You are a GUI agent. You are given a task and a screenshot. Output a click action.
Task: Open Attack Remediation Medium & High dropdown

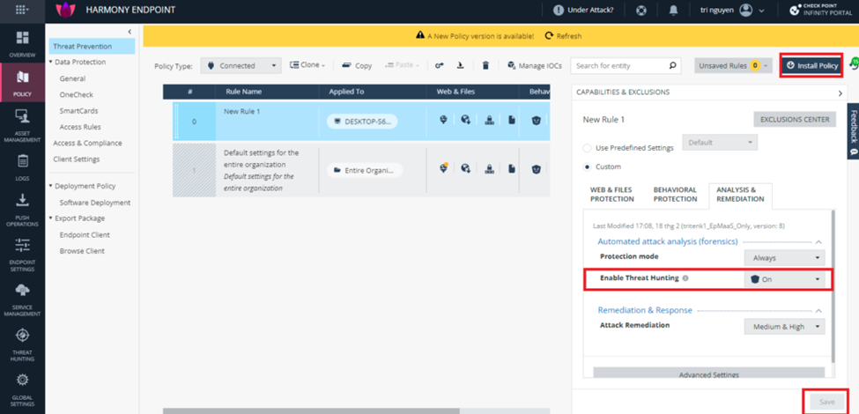[x=784, y=327]
